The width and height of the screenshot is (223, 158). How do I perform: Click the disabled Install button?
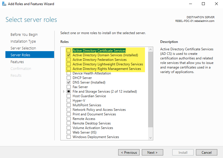tap(183, 153)
